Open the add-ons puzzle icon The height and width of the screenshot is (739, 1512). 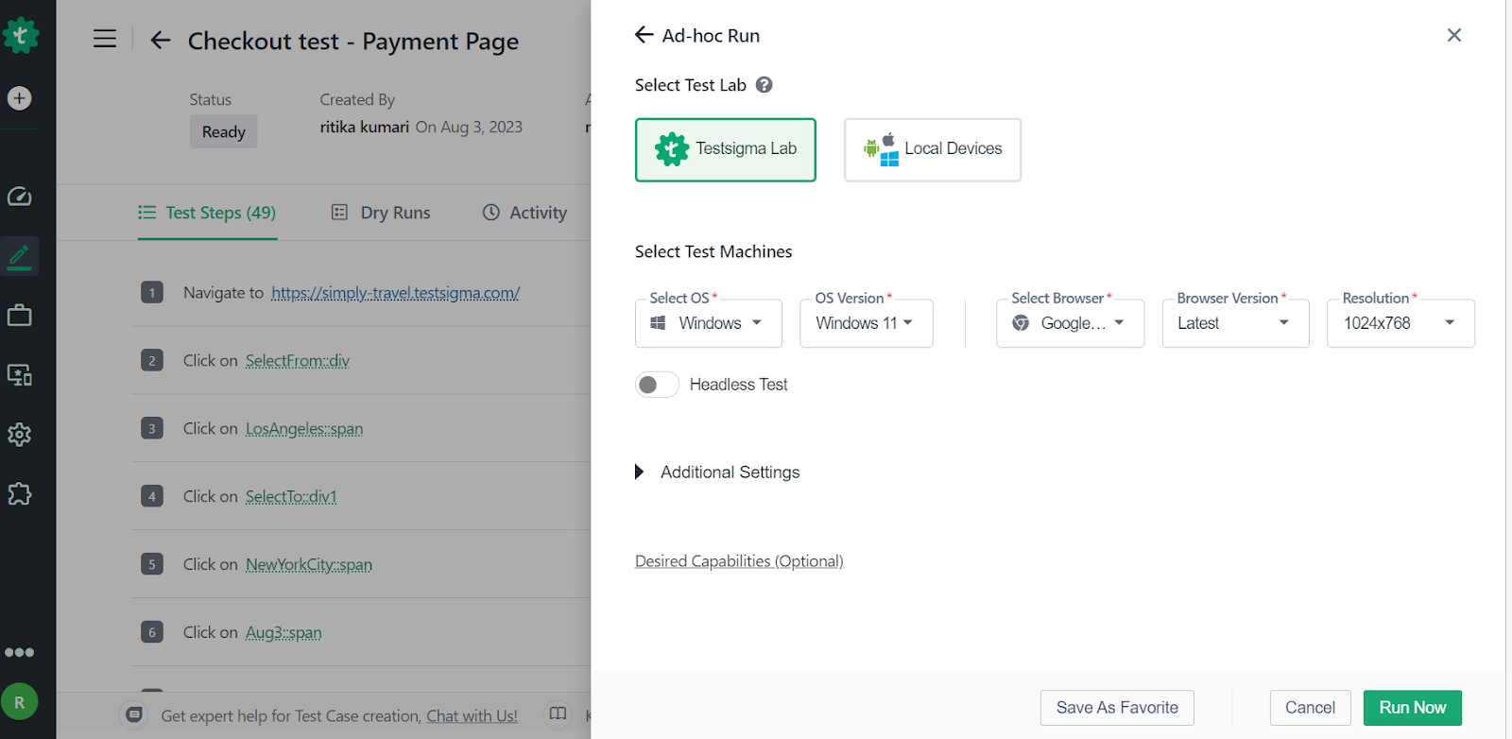(20, 494)
